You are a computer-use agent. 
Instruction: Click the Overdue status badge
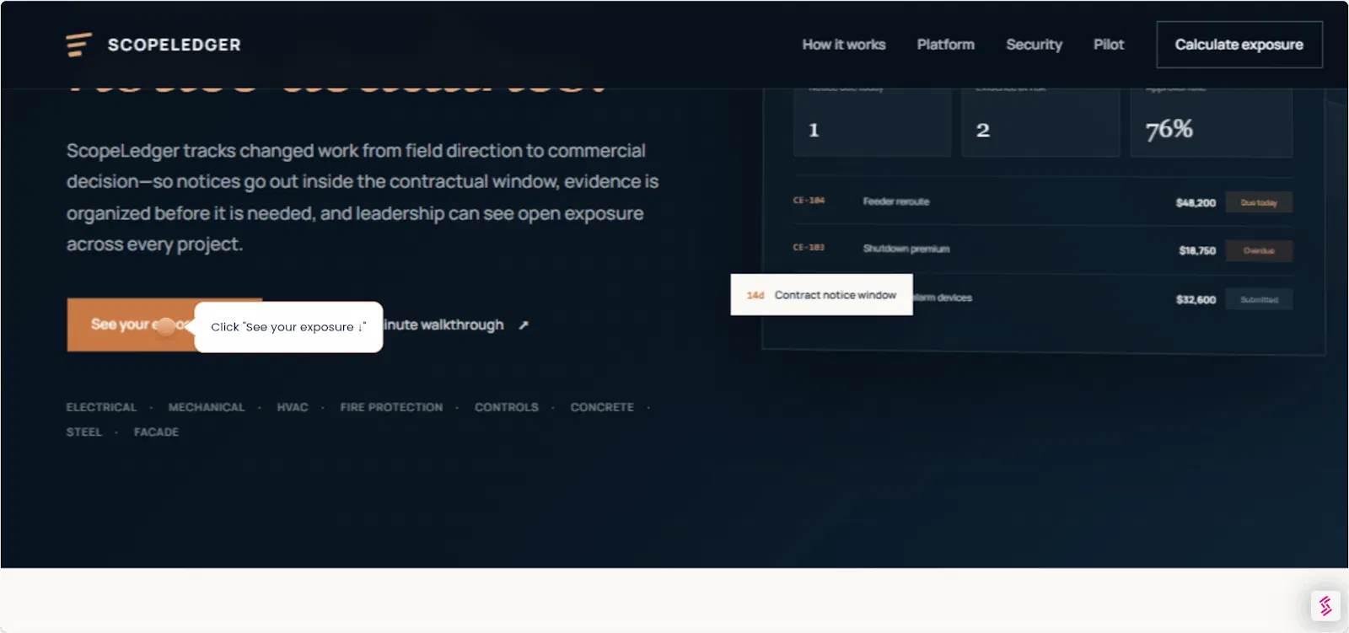click(1259, 250)
